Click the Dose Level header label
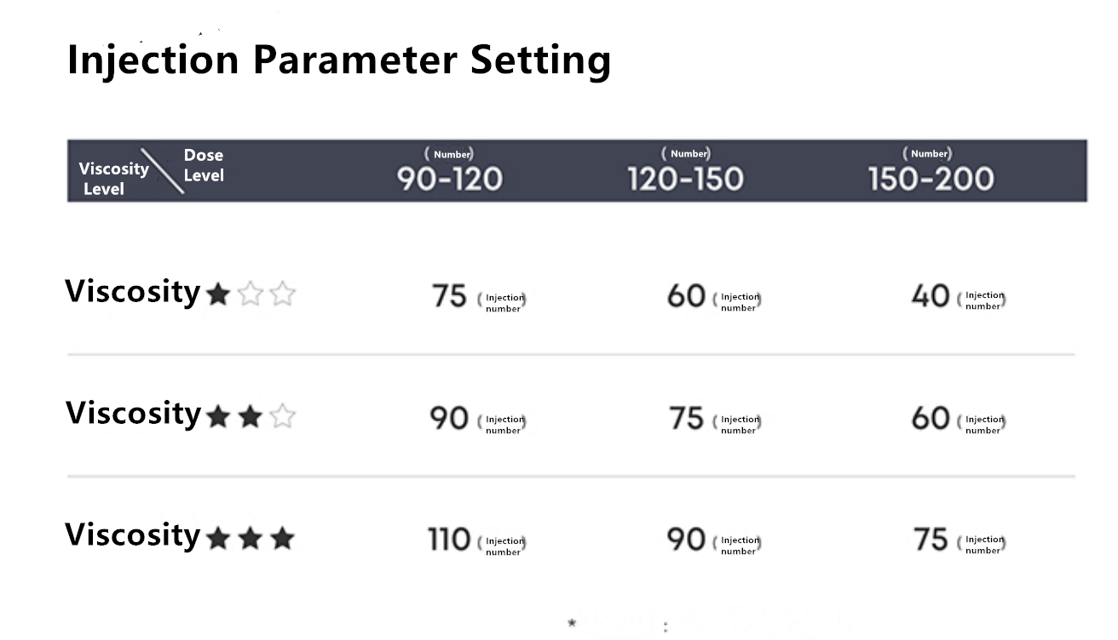The image size is (1118, 640). [204, 165]
